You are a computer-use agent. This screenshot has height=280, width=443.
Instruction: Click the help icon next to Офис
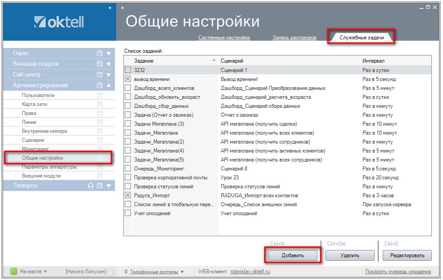[100, 53]
